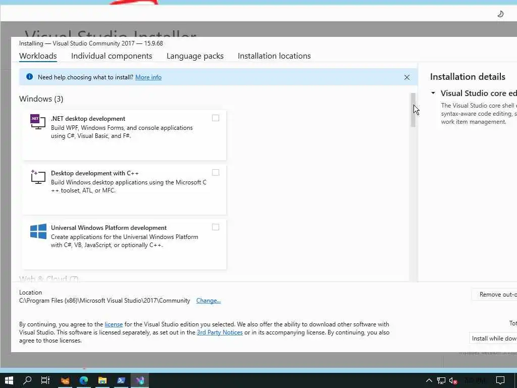Image resolution: width=517 pixels, height=388 pixels.
Task: Switch to the Installation locations tab
Action: [x=274, y=56]
